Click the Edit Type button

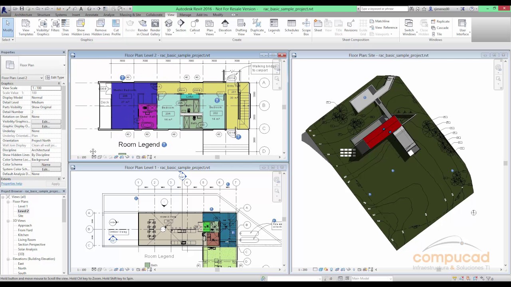click(x=55, y=78)
